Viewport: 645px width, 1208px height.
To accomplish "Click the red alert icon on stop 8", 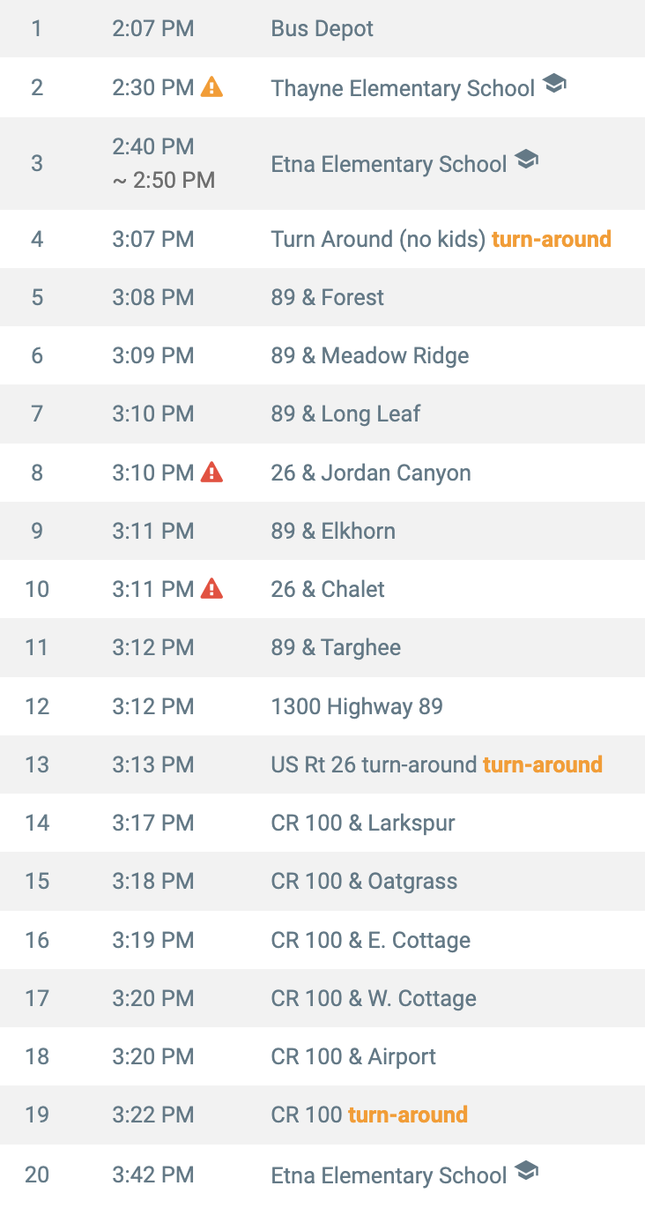I will coord(211,472).
